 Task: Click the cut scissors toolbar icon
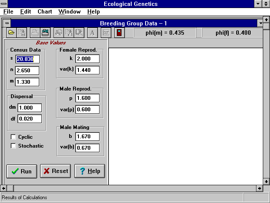pos(59,33)
